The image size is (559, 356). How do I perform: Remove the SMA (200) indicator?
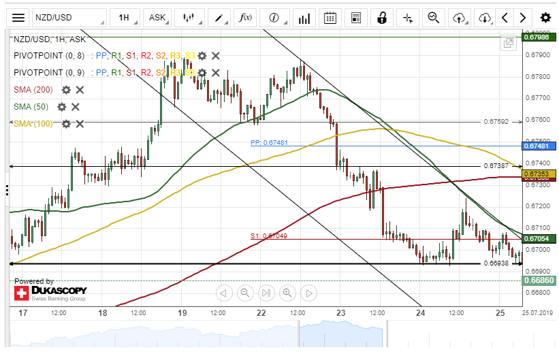tap(80, 90)
